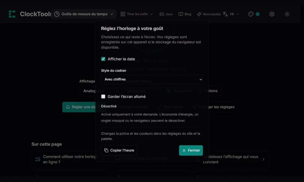The image size is (304, 182).
Task: Open the Comment utiliser notre horloge en ligne link
Action: [x=70, y=160]
